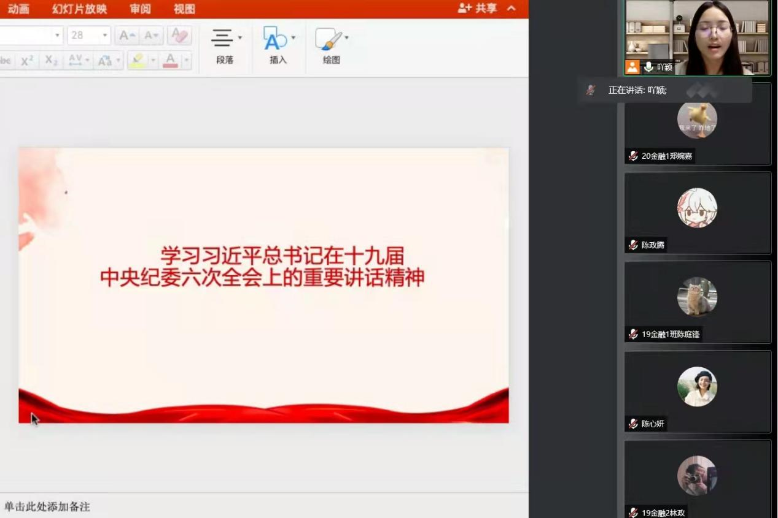The height and width of the screenshot is (518, 778).
Task: Click the 共享 share button
Action: click(478, 8)
